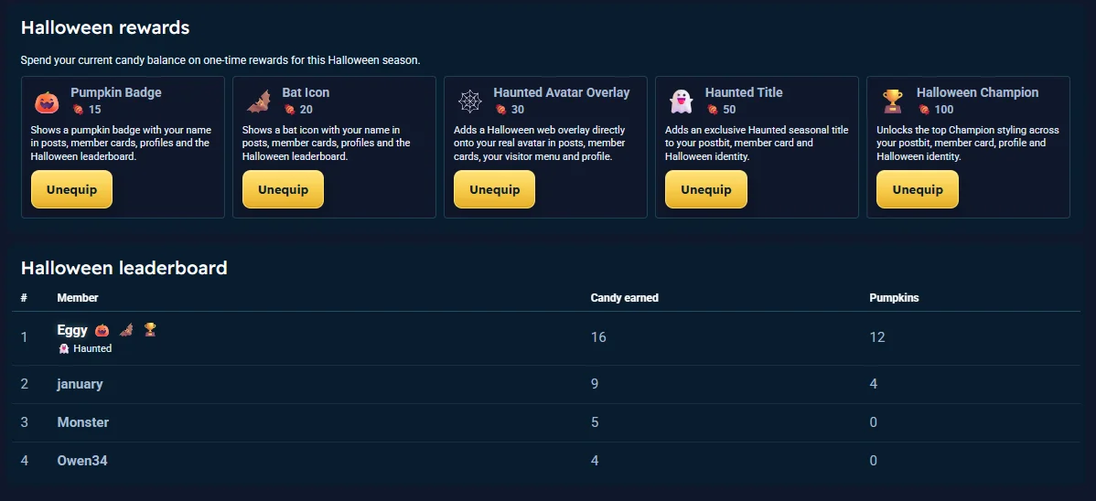1096x501 pixels.
Task: Click the Member column header
Action: [78, 298]
